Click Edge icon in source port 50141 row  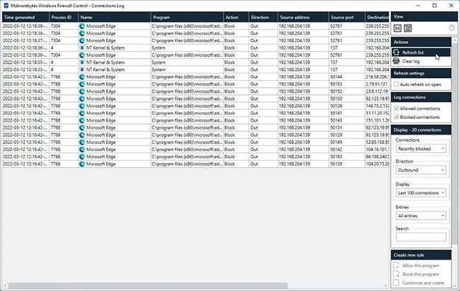coord(82,113)
